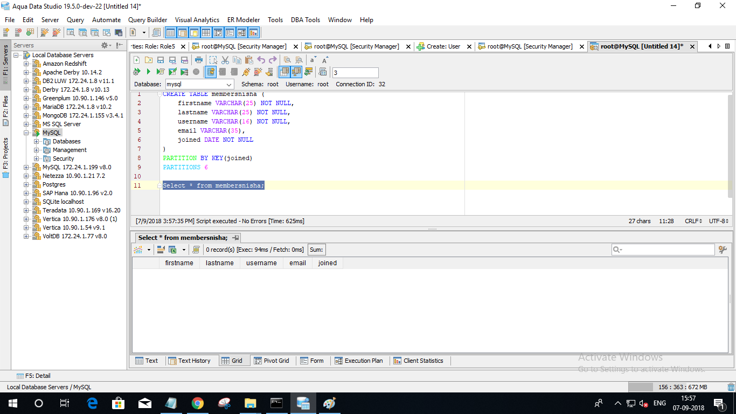Viewport: 736px width, 414px height.
Task: Click the Redo arrow icon
Action: tap(273, 60)
